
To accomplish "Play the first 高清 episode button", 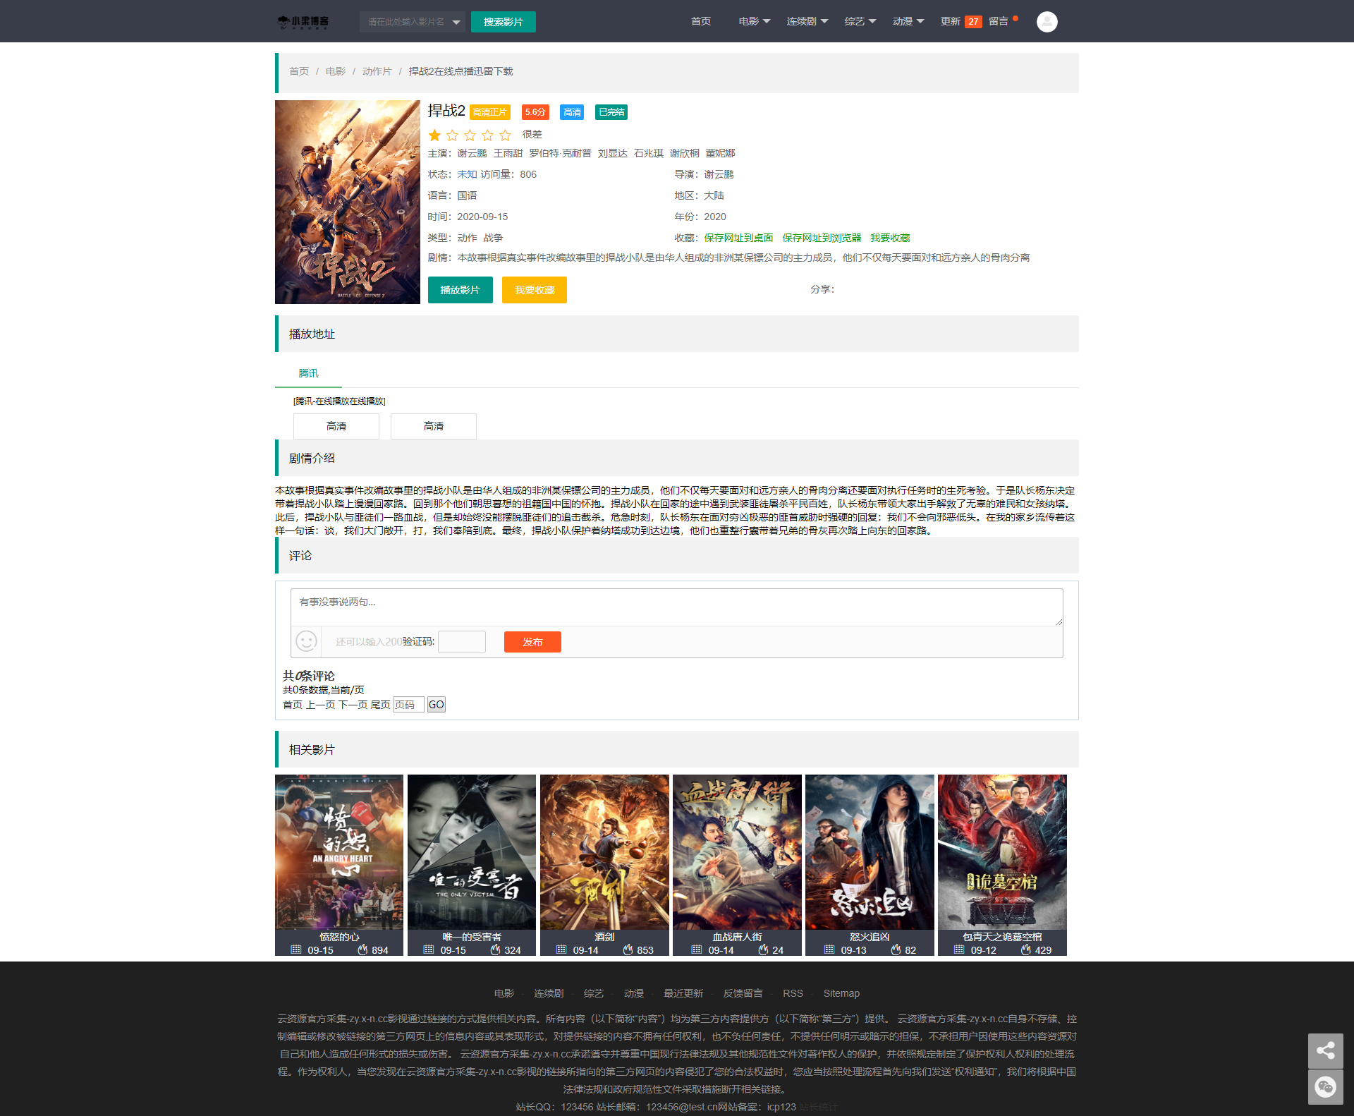I will pyautogui.click(x=336, y=426).
